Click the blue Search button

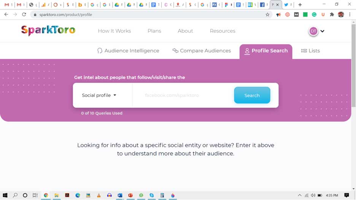[x=252, y=95]
